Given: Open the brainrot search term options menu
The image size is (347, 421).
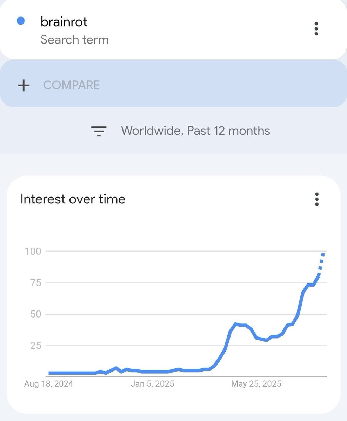Looking at the screenshot, I should tap(316, 29).
